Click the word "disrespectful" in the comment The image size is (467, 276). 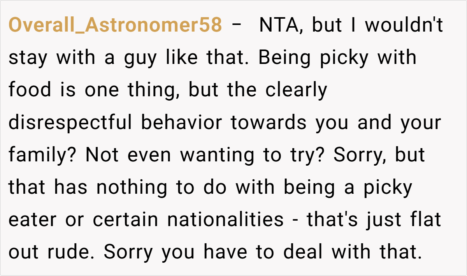point(70,123)
